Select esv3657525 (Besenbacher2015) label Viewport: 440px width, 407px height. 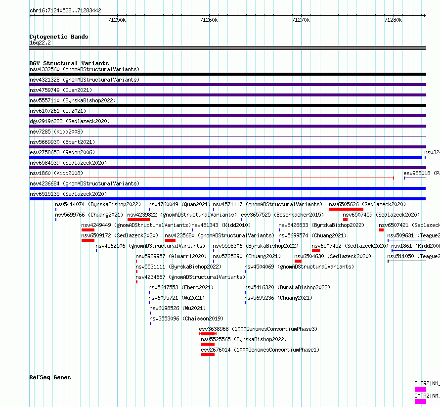point(283,215)
